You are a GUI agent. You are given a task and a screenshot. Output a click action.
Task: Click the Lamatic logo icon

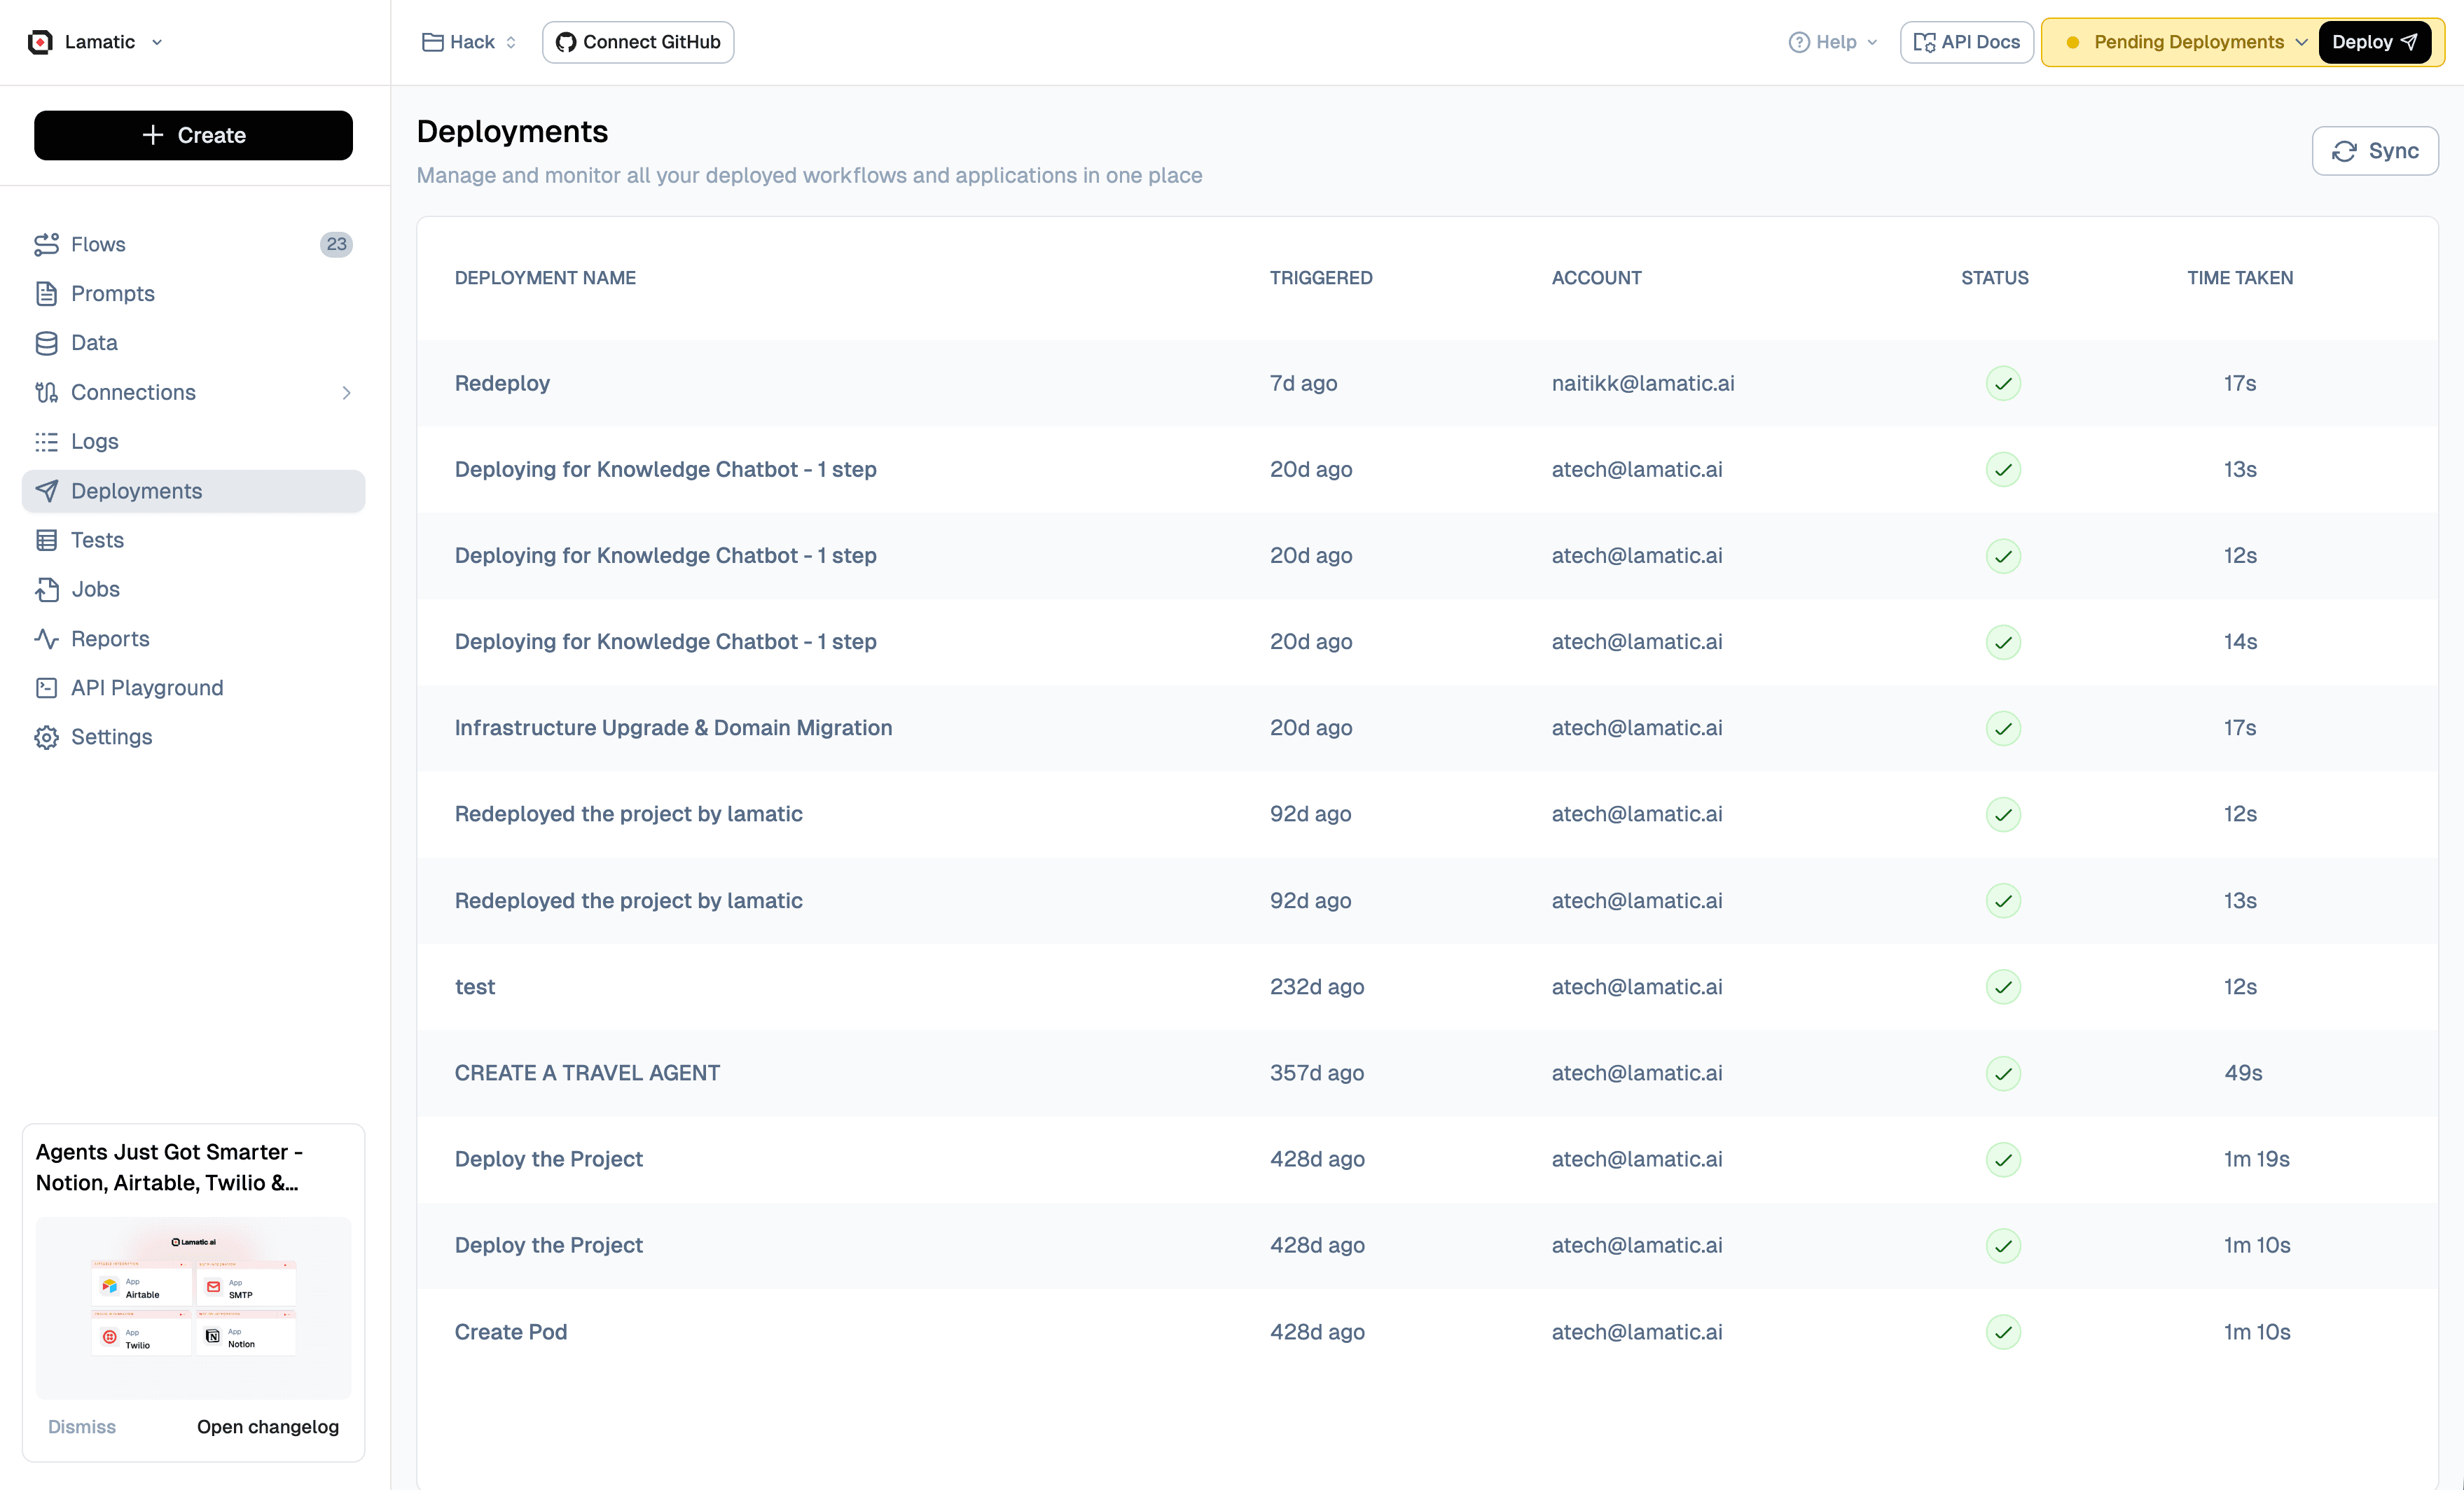(40, 42)
